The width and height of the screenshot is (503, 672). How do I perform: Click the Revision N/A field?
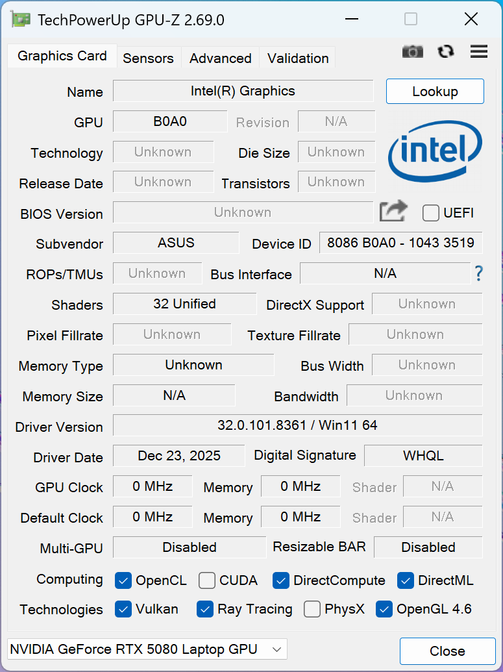coord(336,121)
